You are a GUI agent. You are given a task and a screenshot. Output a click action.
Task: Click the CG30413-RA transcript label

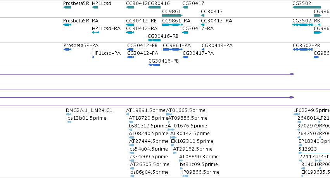pyautogui.click(x=216, y=21)
